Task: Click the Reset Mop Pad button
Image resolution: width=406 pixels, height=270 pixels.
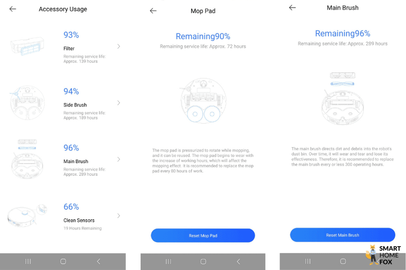Action: (x=202, y=236)
